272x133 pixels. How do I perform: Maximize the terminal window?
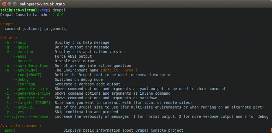(15, 4)
